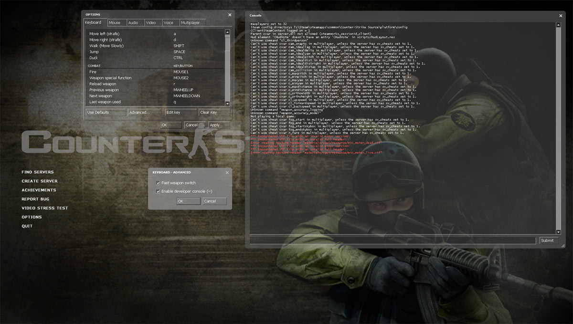Click the Clear Key button
Viewport: 573px width, 324px height.
214,113
